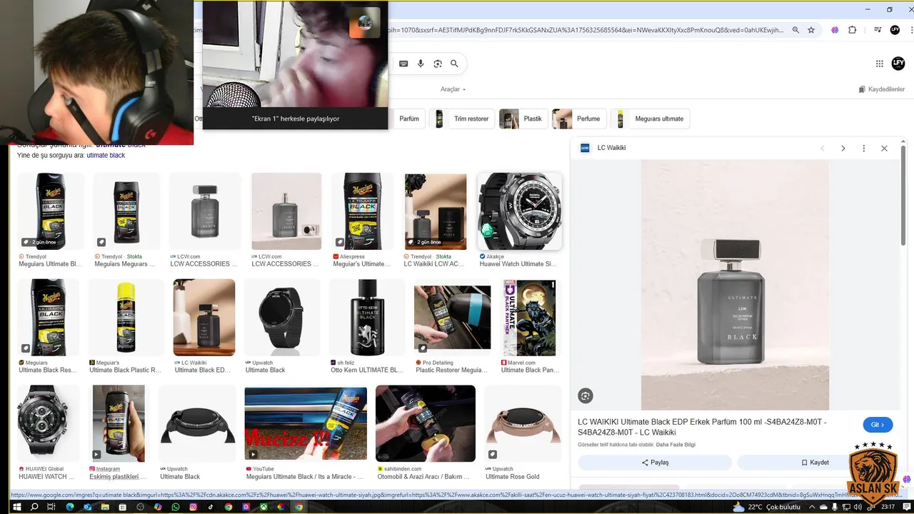Open Marvel.com Ultimate Black Panther thumbnail
Screen dimensions: 914x514
coord(530,318)
